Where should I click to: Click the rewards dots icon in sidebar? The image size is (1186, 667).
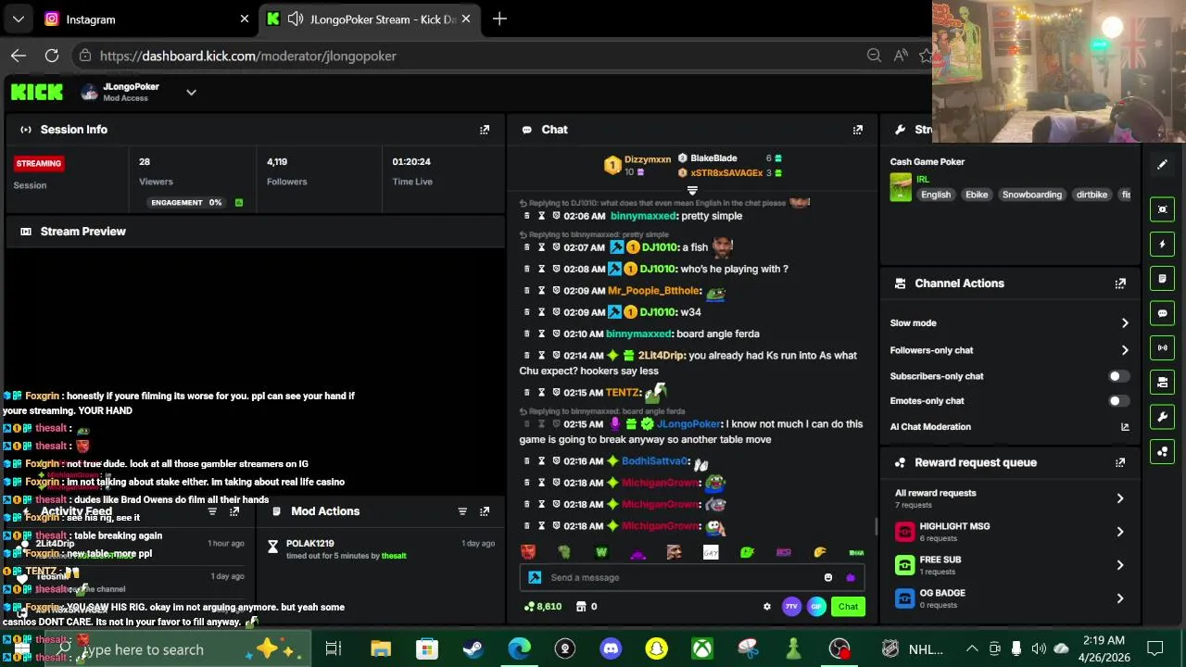coord(1163,451)
